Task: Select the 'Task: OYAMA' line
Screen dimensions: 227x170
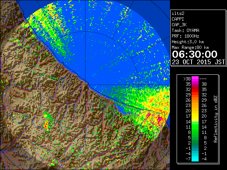Action: 186,30
